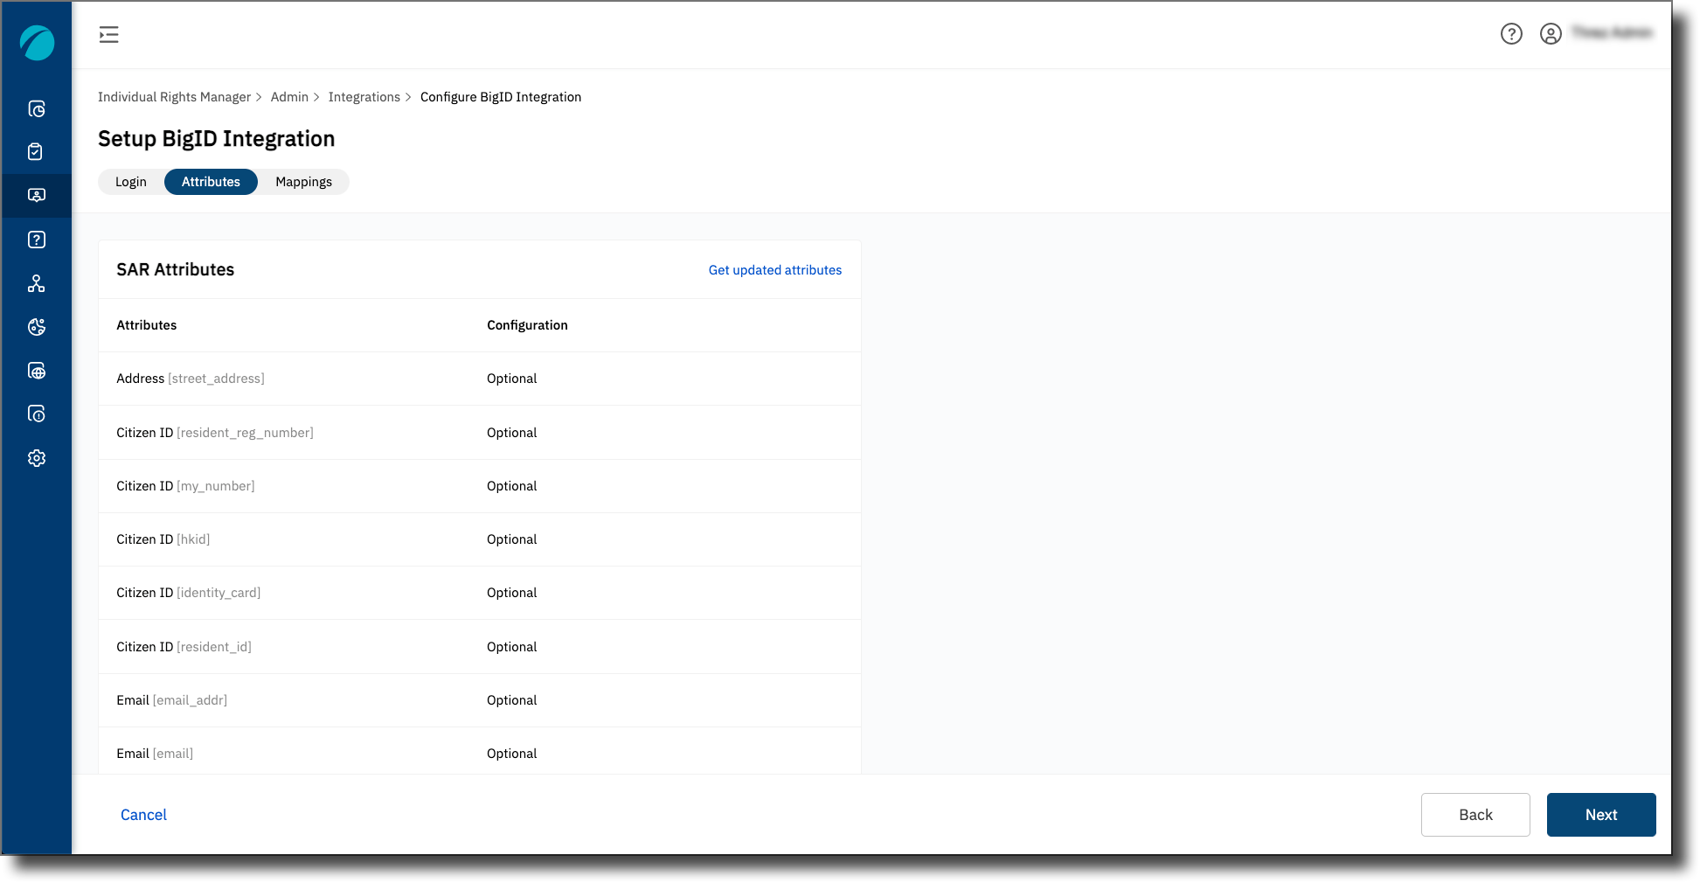1700x883 pixels.
Task: Open the incident alert sidebar icon
Action: pos(37,414)
